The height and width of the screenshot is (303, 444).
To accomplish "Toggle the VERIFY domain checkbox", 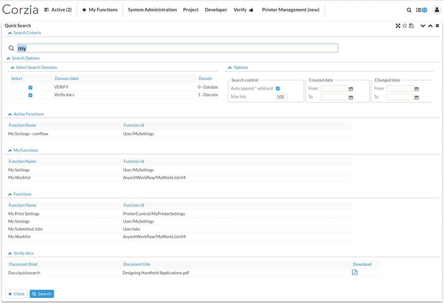I will [31, 88].
